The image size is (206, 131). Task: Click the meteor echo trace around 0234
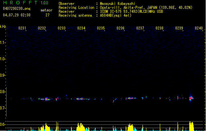(x=82, y=99)
